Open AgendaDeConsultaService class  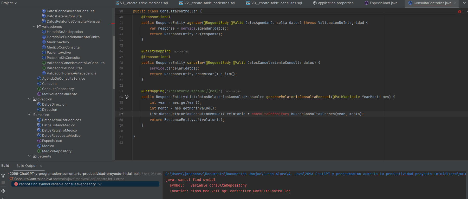[x=63, y=78]
